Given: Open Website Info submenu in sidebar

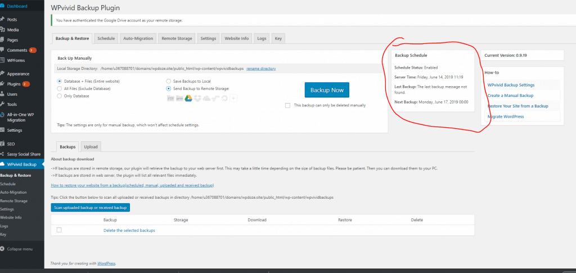Looking at the screenshot, I should pyautogui.click(x=11, y=217).
